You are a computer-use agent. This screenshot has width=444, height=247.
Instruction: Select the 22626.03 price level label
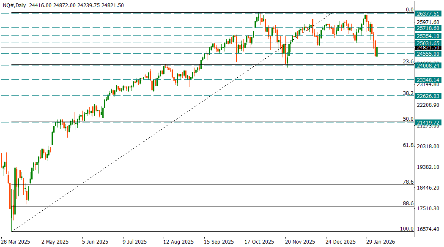click(429, 96)
